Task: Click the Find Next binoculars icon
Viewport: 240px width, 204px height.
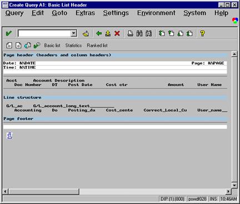Action: click(148, 33)
